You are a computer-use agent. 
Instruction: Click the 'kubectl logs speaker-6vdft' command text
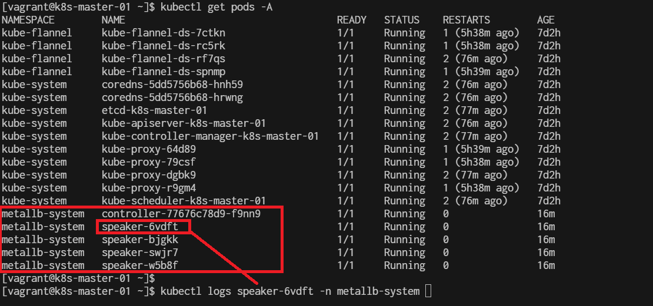click(236, 291)
